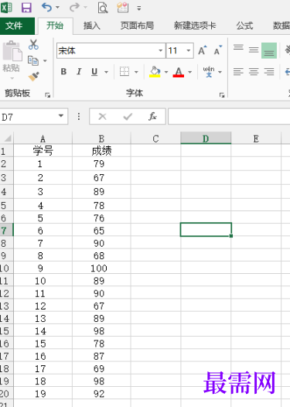Click the Excel application logo icon

click(x=6, y=7)
